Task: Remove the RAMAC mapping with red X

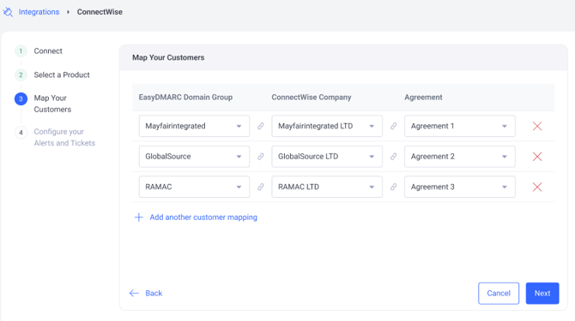Action: (x=537, y=187)
